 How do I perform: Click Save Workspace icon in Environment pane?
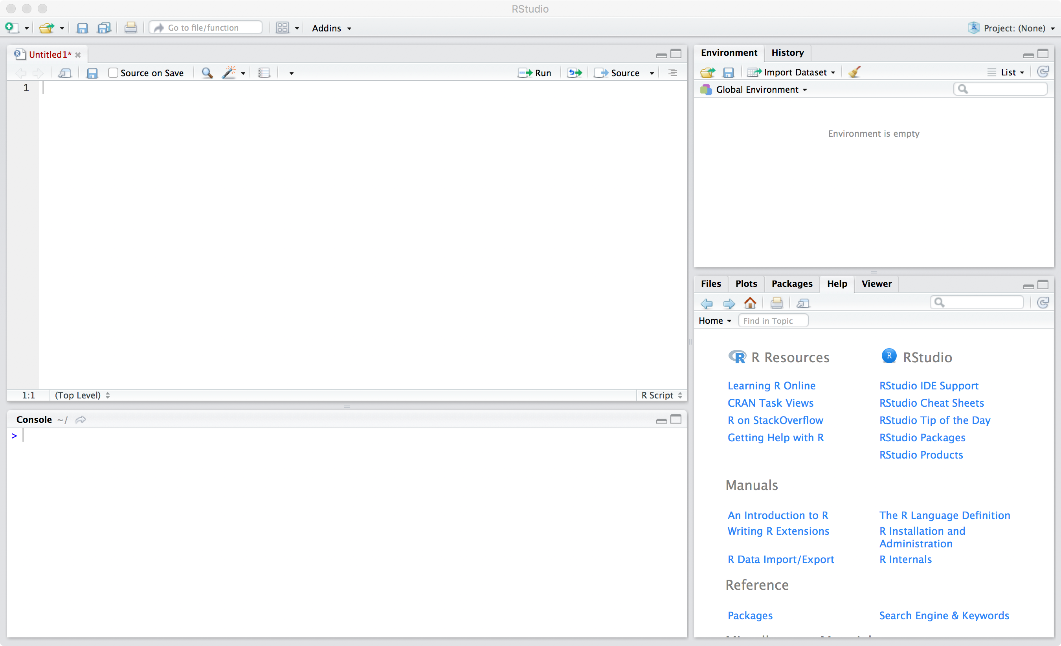click(x=728, y=72)
